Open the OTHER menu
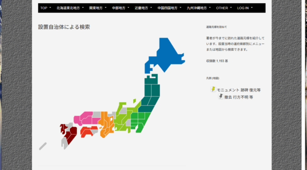The width and height of the screenshot is (307, 170). [x=224, y=8]
